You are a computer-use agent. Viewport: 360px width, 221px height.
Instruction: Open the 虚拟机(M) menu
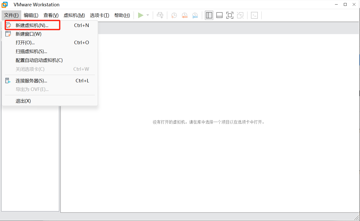coord(74,15)
